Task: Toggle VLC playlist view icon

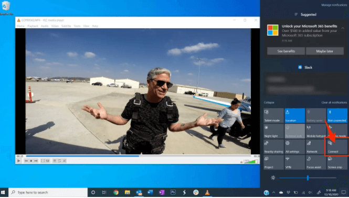Action: point(55,161)
